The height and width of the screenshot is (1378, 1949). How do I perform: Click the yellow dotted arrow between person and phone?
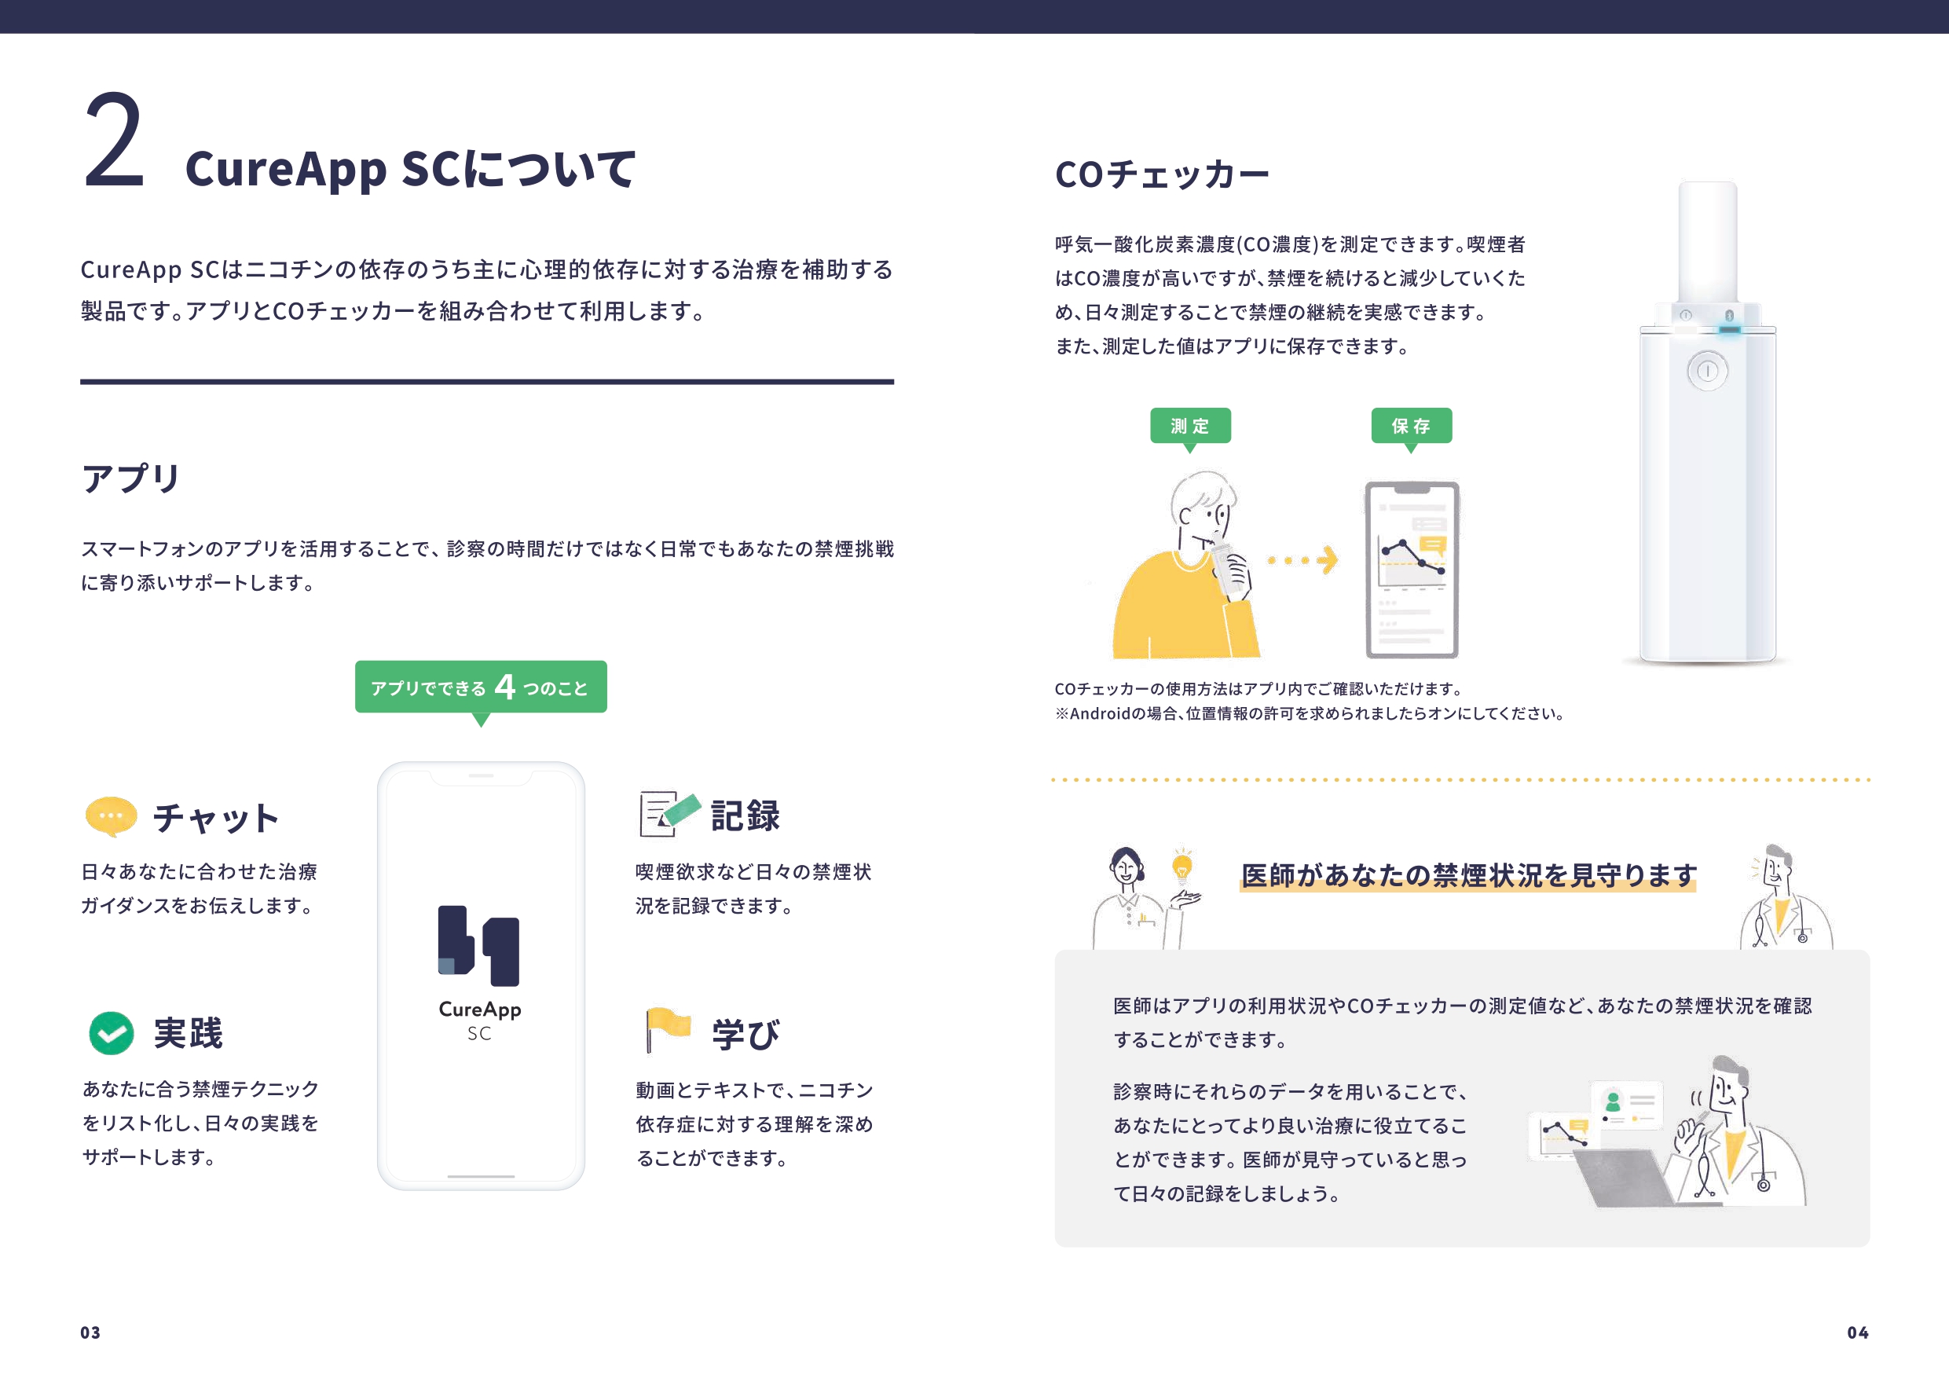[1303, 560]
